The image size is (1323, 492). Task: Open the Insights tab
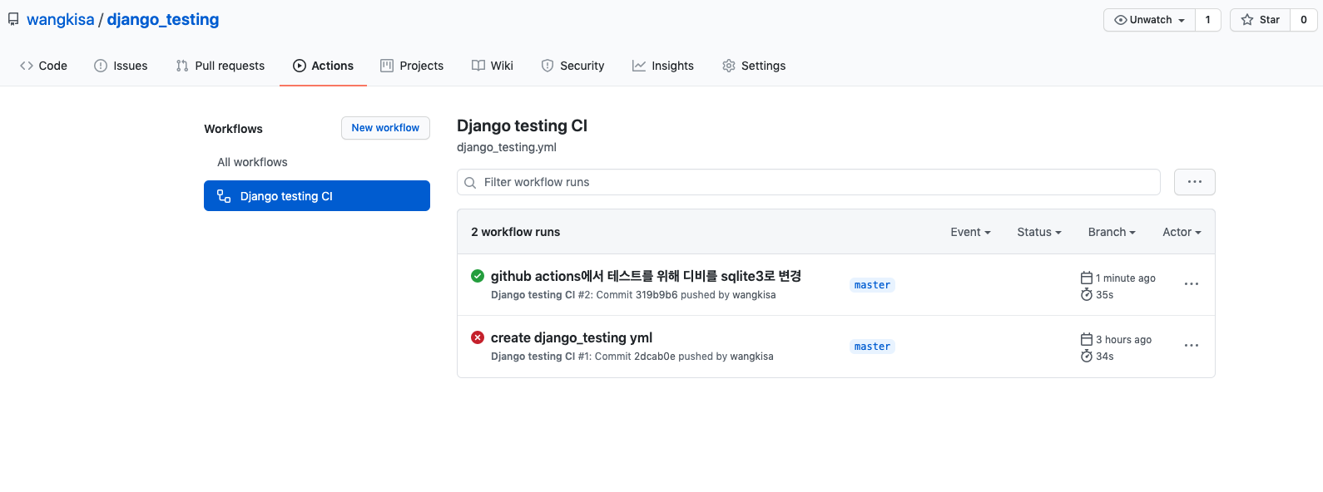coord(663,66)
